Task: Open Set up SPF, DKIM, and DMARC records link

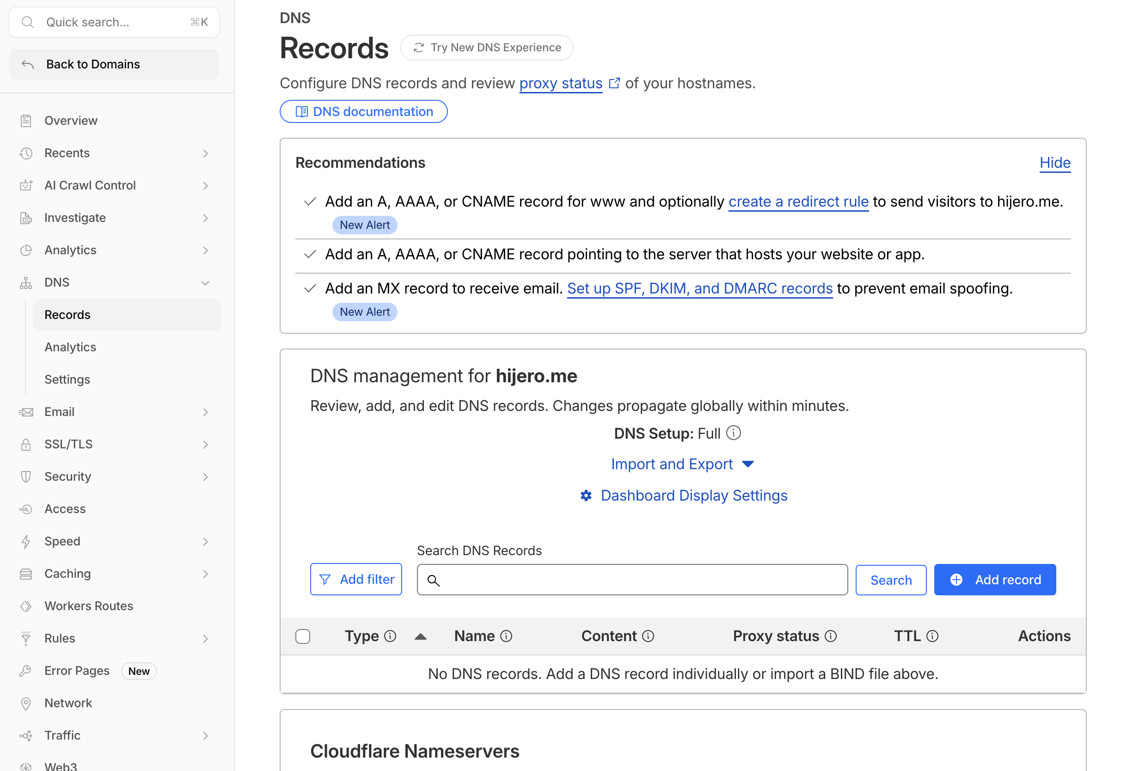Action: pos(700,288)
